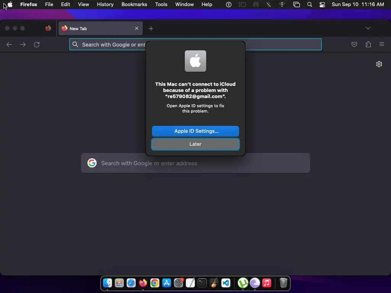The image size is (391, 293).
Task: Open the File menu
Action: [49, 5]
